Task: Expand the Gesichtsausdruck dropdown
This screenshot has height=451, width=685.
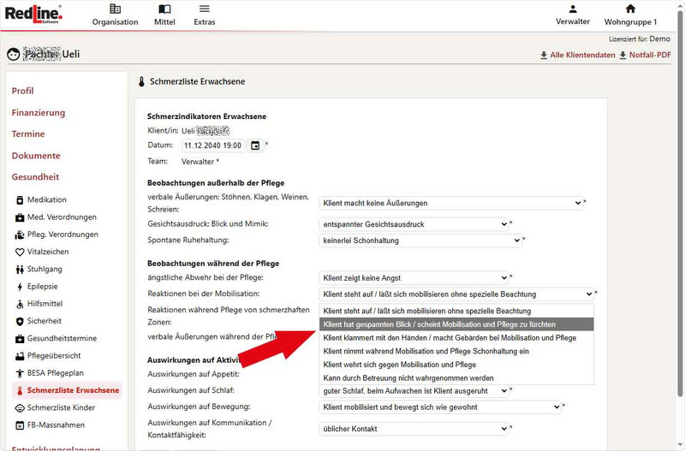Action: (x=414, y=224)
